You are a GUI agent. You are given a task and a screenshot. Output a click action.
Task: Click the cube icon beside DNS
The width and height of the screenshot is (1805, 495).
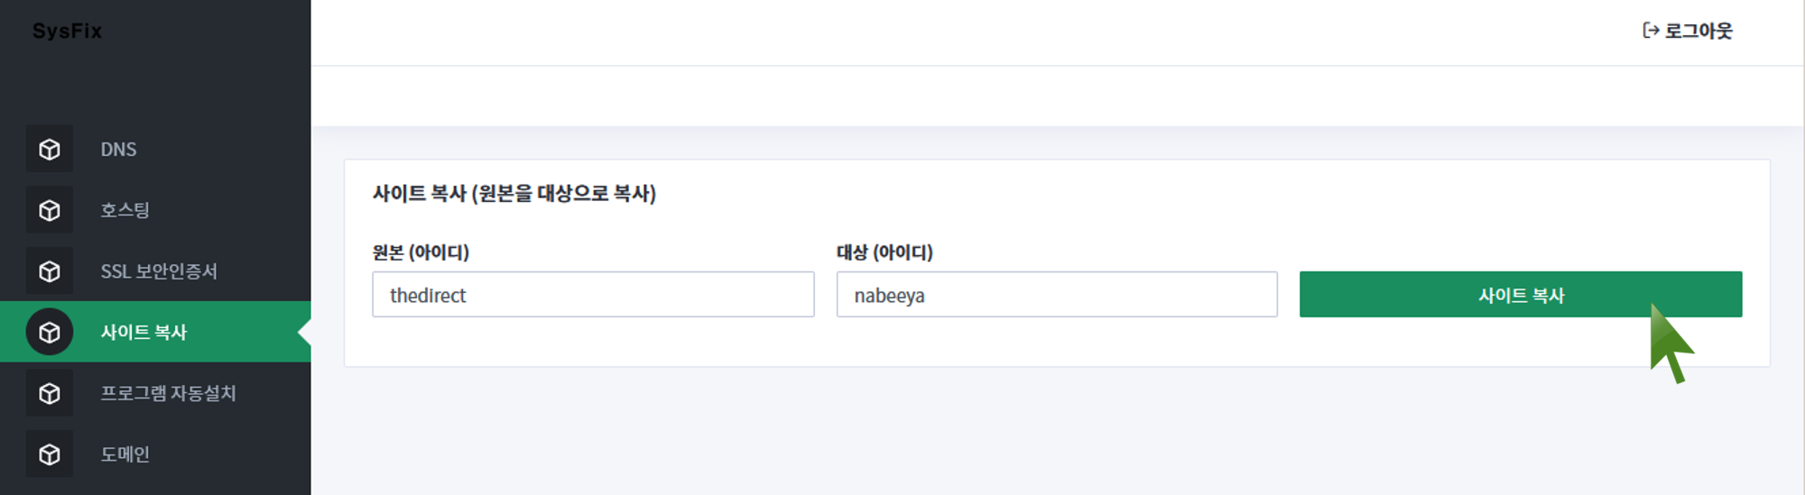click(50, 150)
